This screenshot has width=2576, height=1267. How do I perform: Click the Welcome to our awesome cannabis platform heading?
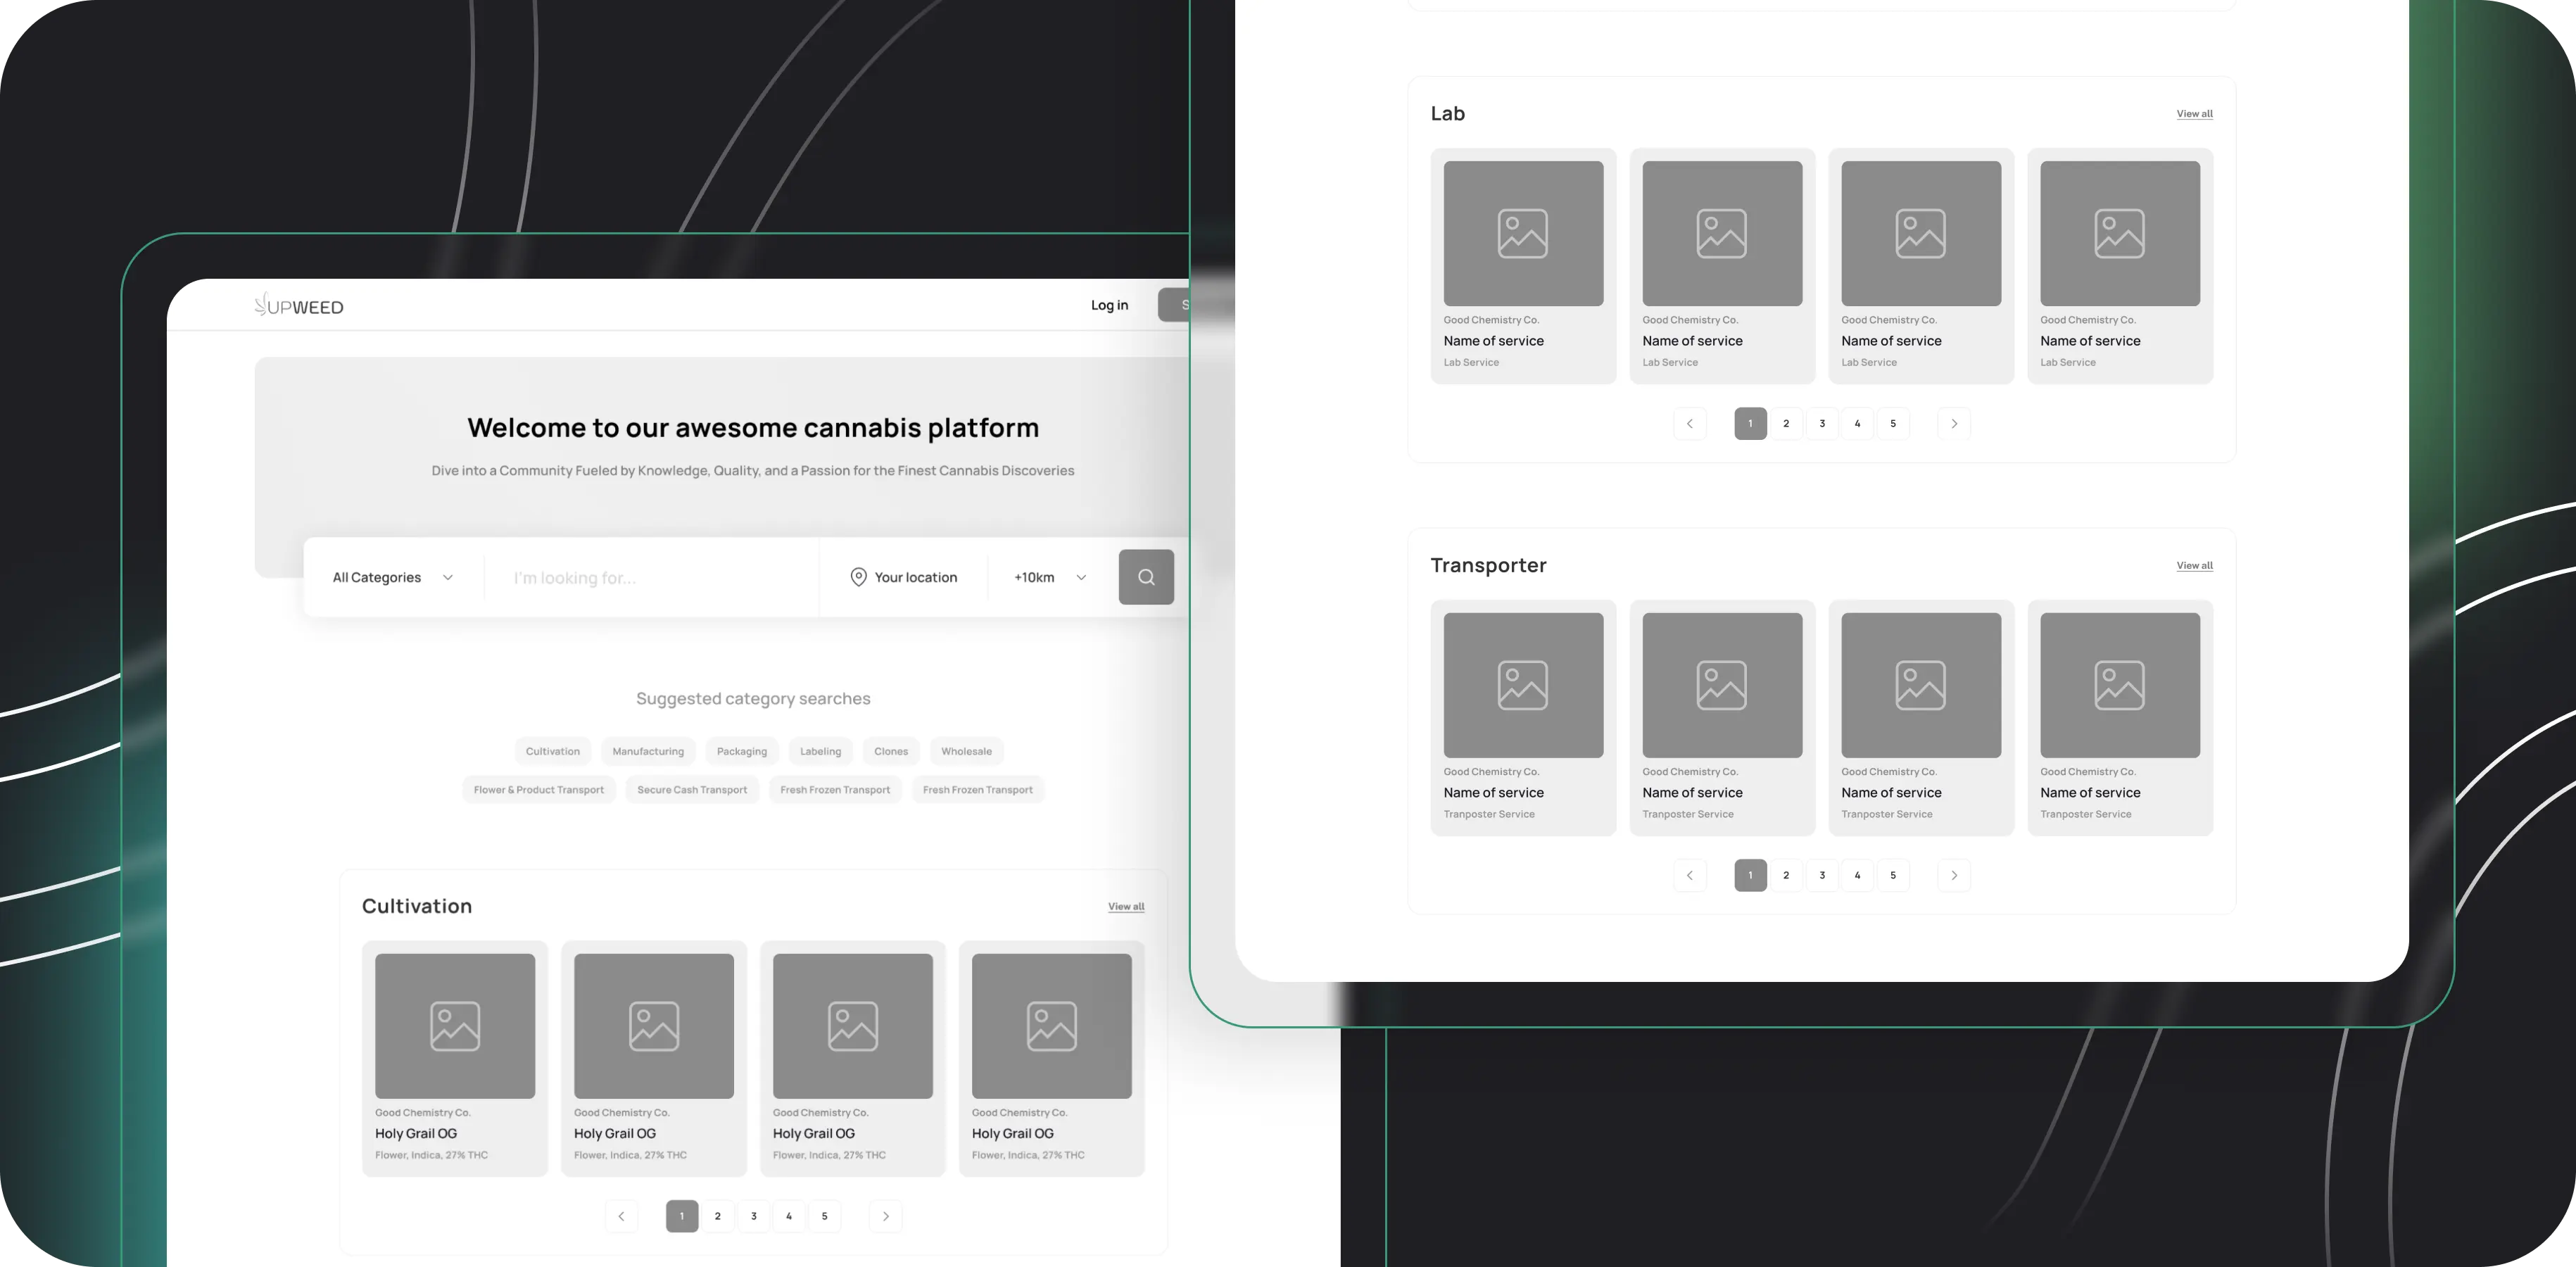tap(753, 427)
